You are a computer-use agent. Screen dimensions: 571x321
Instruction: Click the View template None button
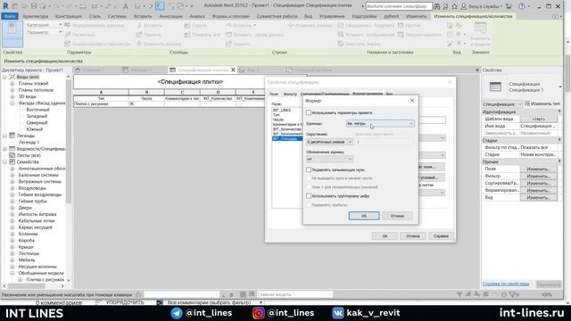pos(538,119)
